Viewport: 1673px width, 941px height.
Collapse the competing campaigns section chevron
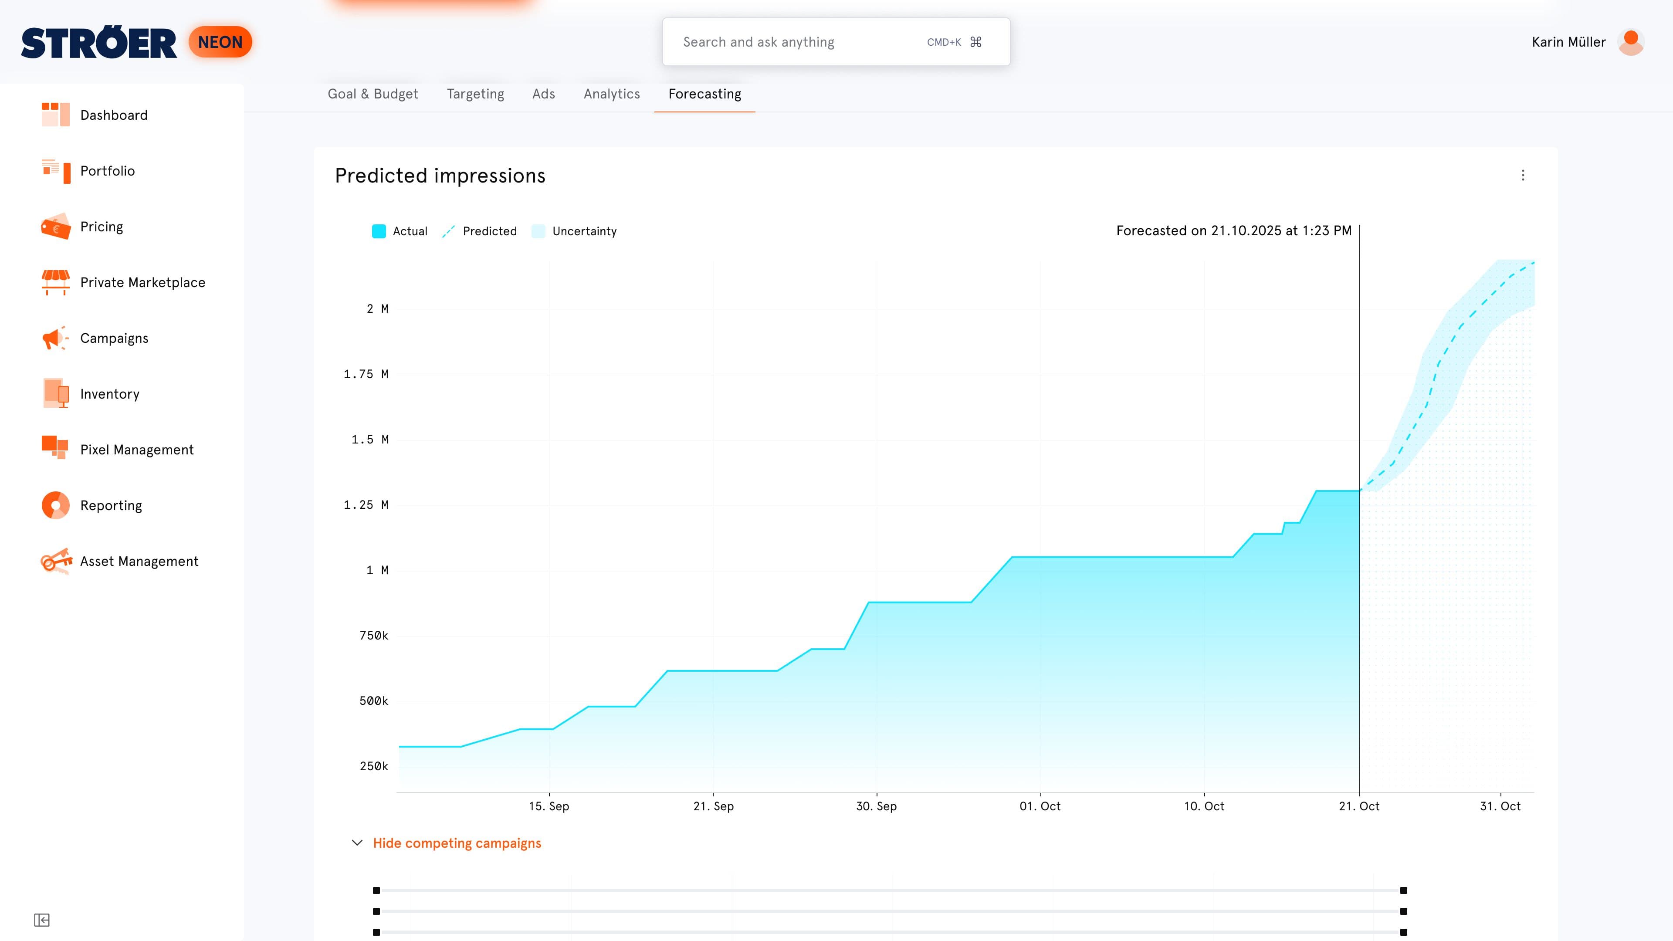[356, 842]
